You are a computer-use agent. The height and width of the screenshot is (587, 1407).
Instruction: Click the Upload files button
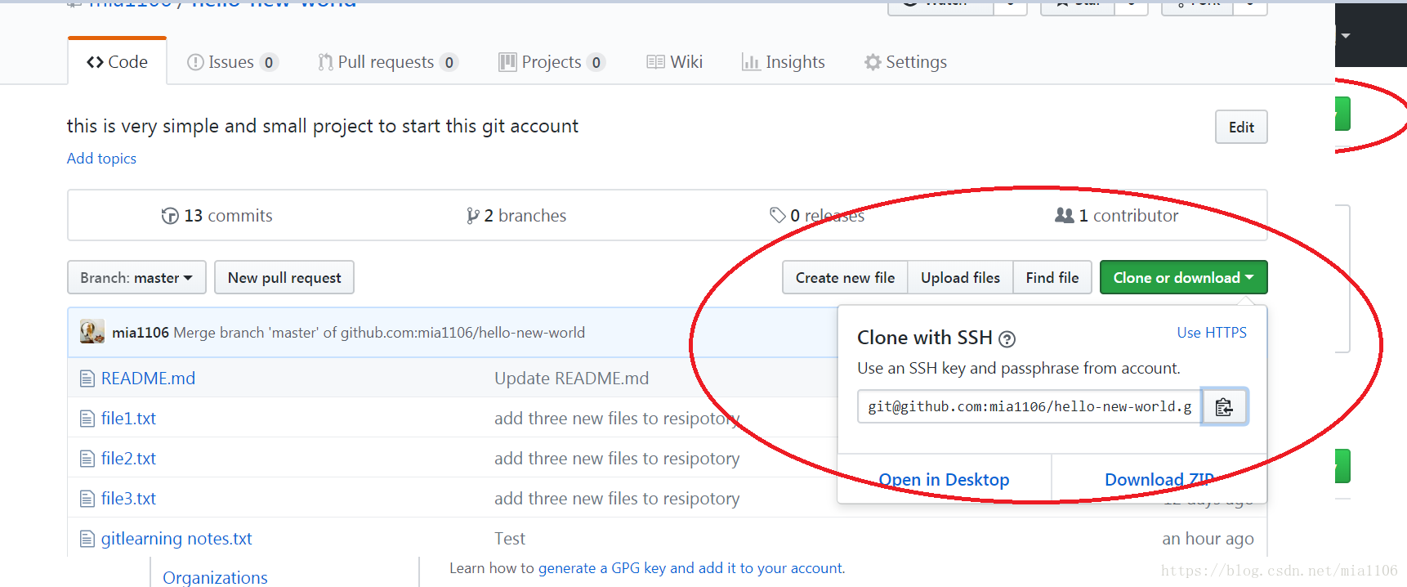960,277
